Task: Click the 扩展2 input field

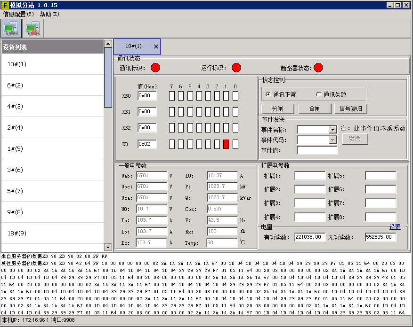Action: click(310, 189)
